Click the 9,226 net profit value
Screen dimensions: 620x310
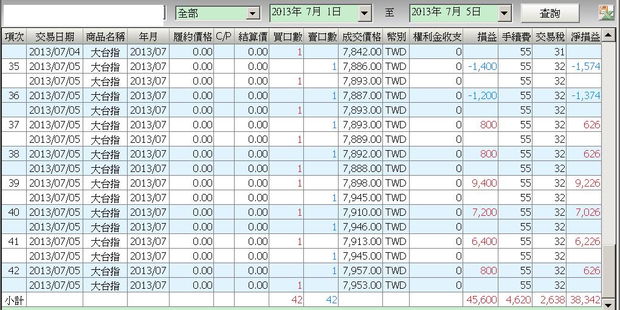(x=588, y=183)
